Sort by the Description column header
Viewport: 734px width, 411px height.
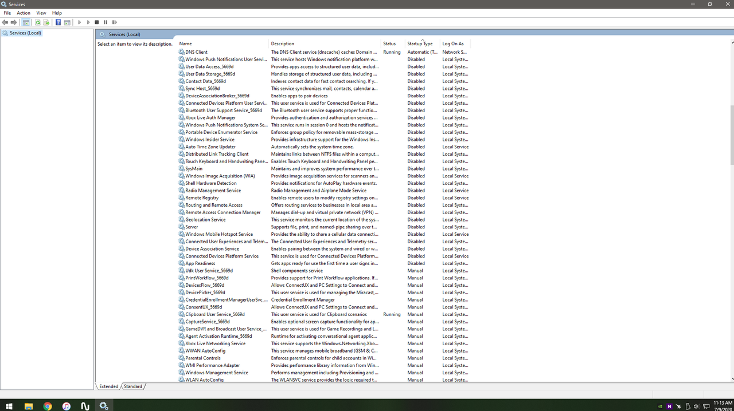(x=325, y=44)
